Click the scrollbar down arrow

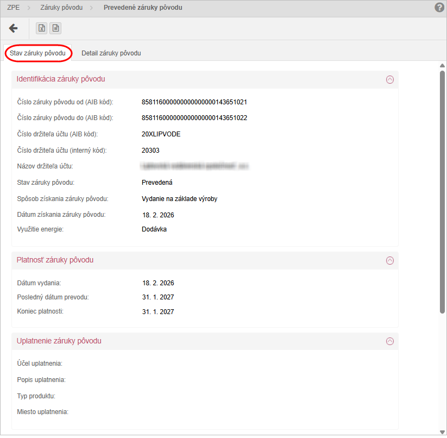tap(442, 431)
